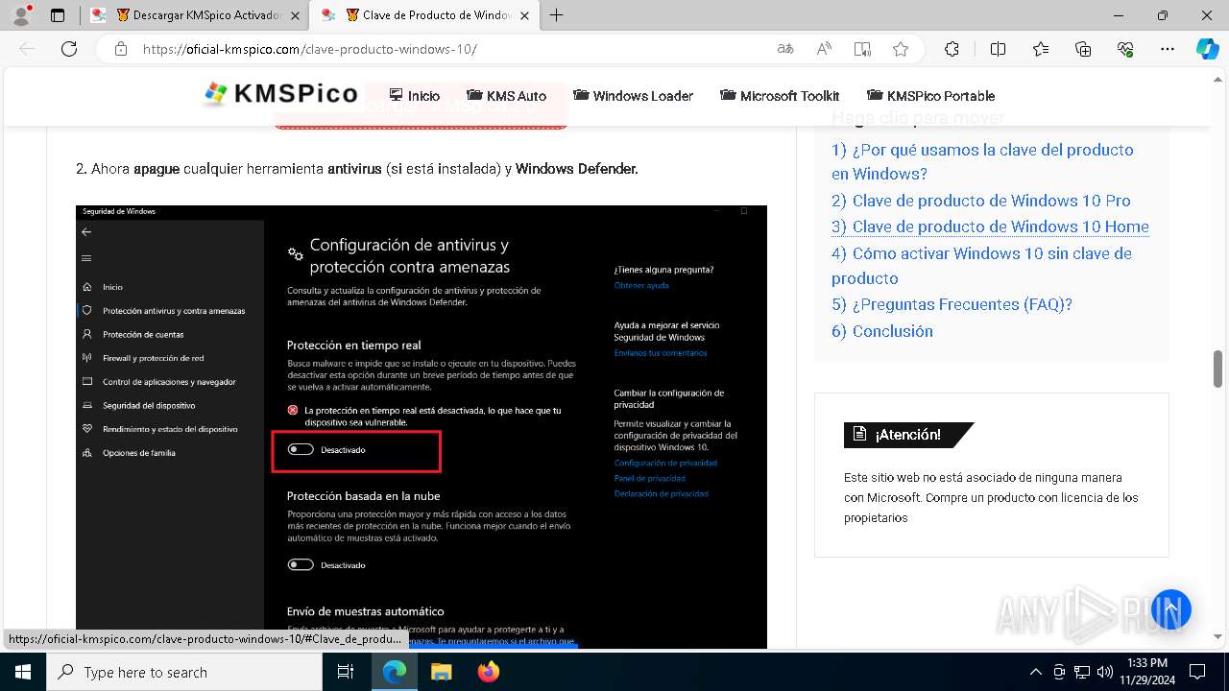1229x691 pixels.
Task: Open the Collections icon
Action: point(1083,49)
